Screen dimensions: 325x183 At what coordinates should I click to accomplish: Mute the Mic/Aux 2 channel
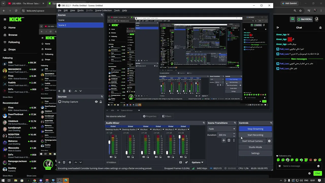coord(156,157)
